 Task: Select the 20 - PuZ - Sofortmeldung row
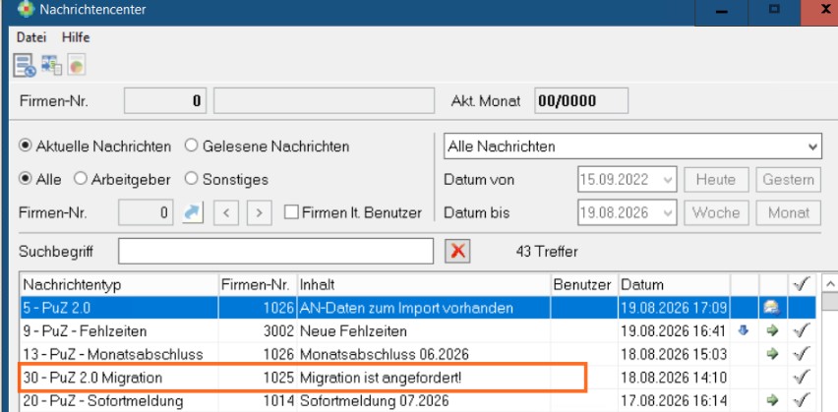click(x=418, y=400)
